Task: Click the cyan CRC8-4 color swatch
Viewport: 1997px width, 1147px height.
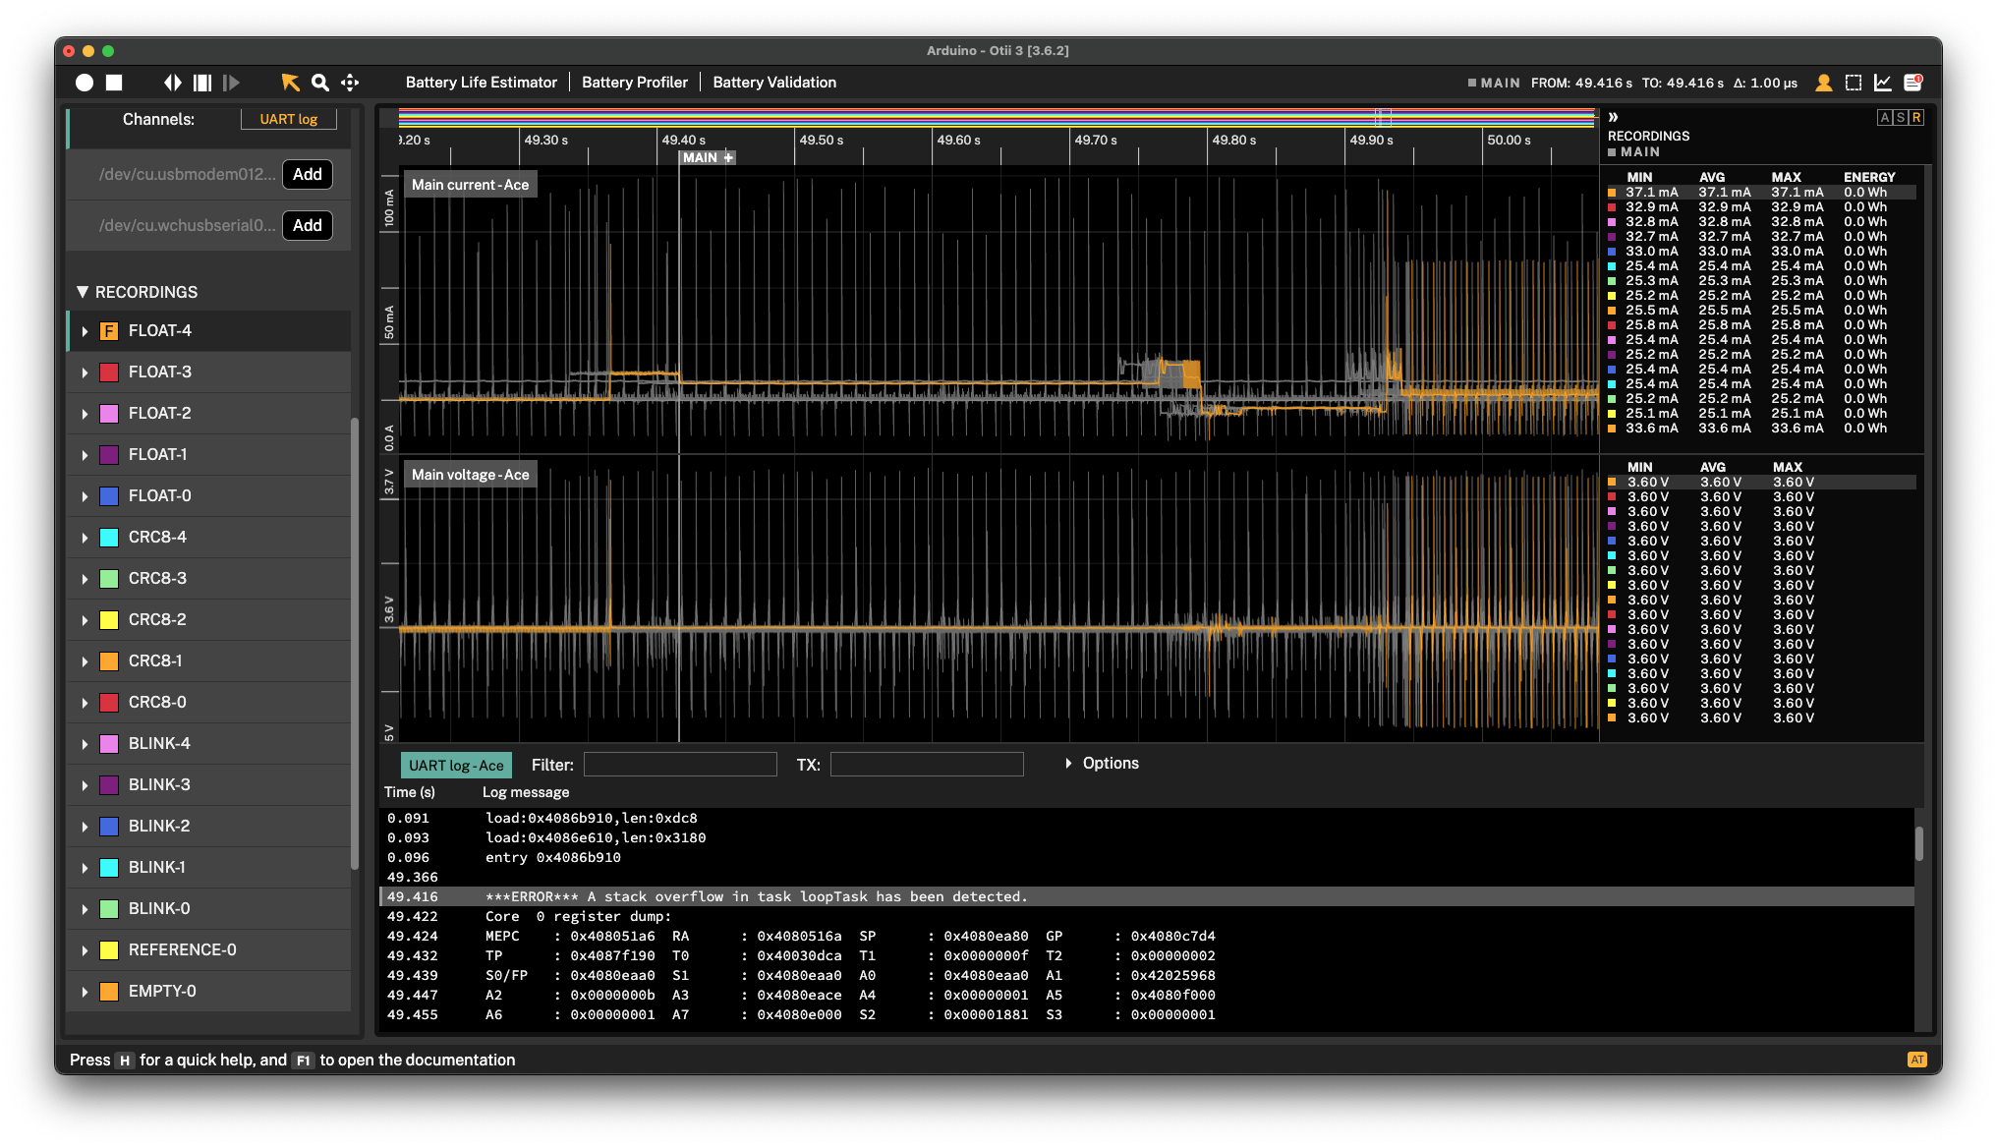Action: pos(109,538)
